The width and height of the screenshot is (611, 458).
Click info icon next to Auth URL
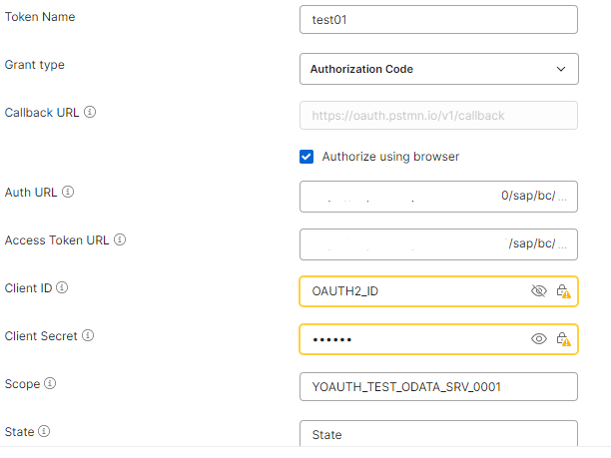(68, 192)
